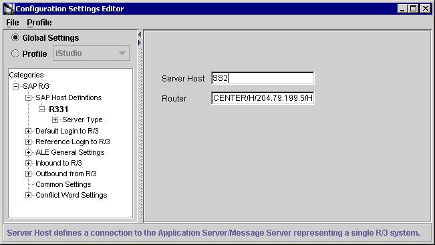Select the R331 tree item

[59, 109]
